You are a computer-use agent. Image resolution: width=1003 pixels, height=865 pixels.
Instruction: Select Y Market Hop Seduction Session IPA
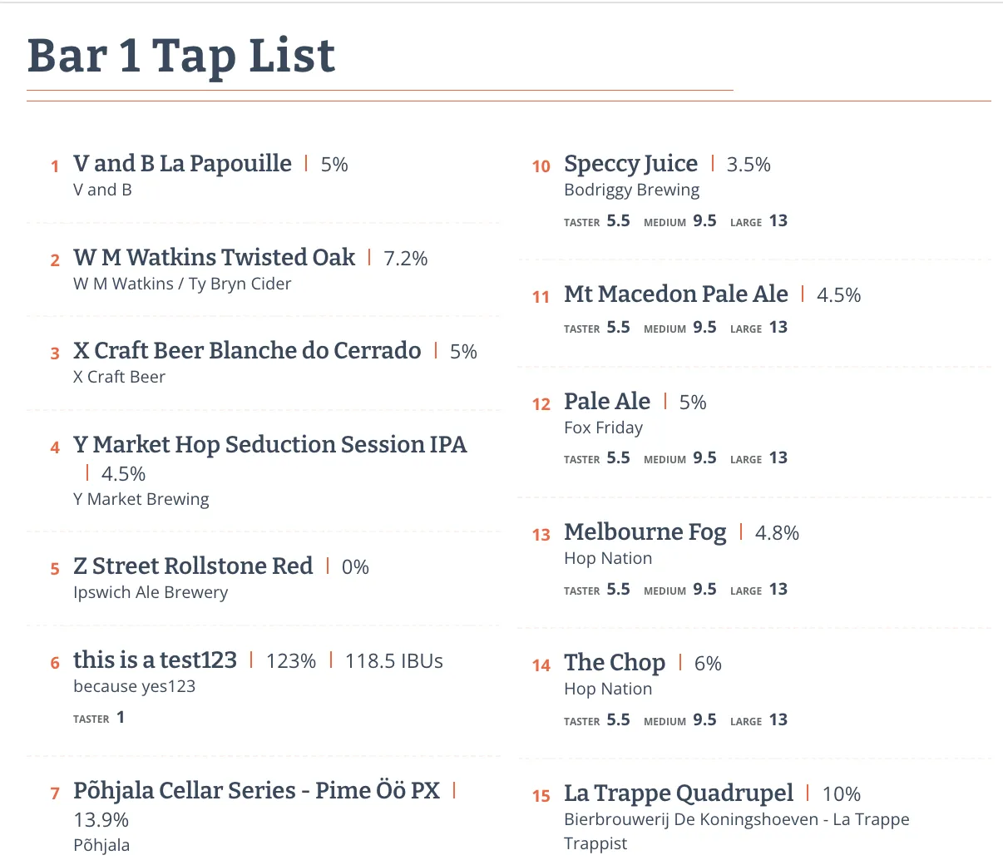tap(269, 445)
